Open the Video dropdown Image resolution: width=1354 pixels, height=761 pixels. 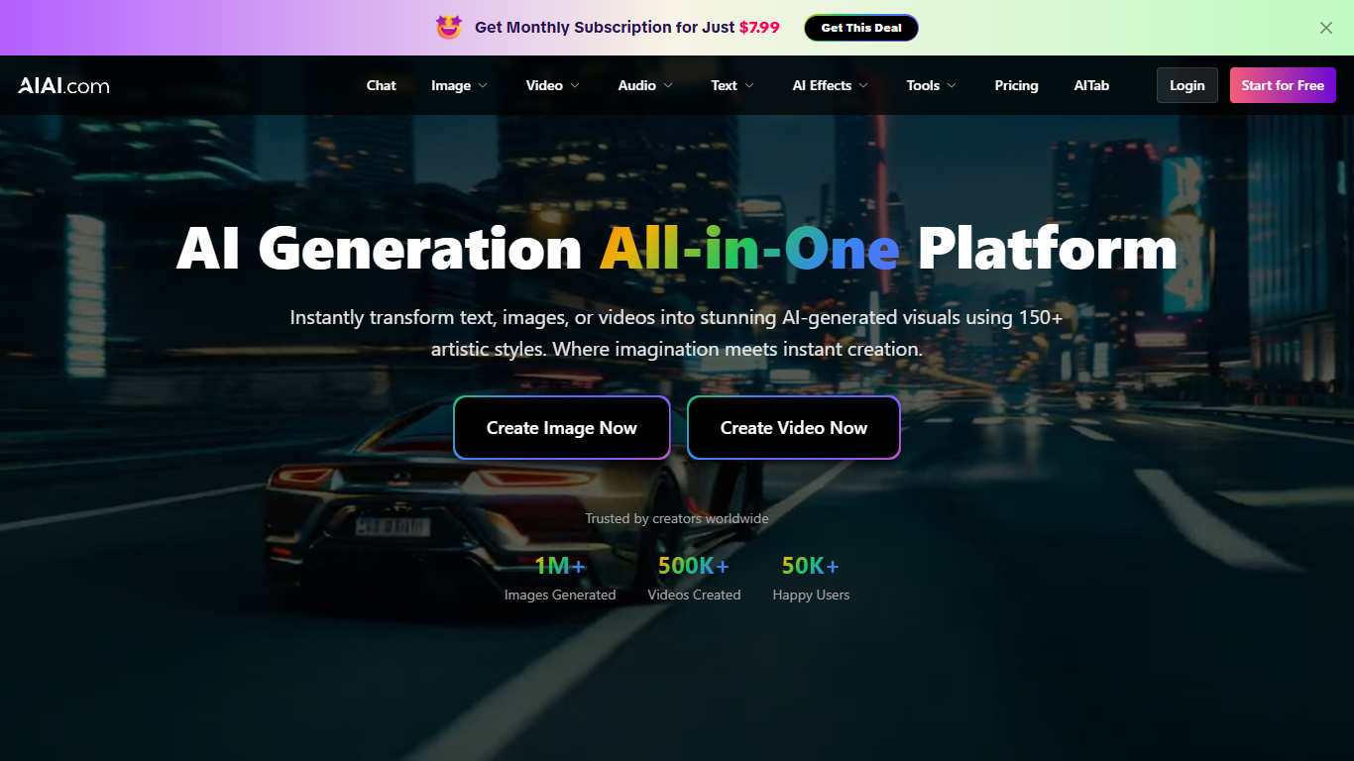[551, 85]
